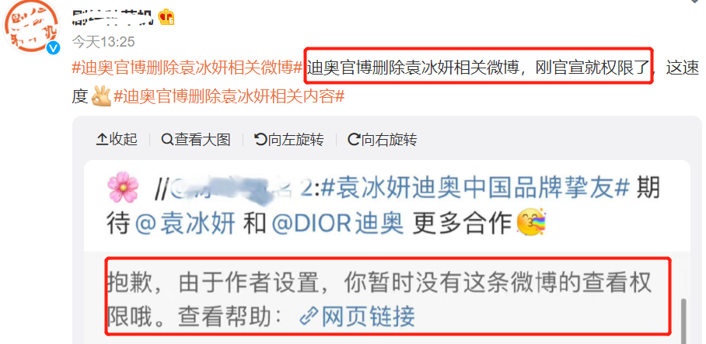Click the OK hand emoji in post
The width and height of the screenshot is (706, 344).
[101, 96]
